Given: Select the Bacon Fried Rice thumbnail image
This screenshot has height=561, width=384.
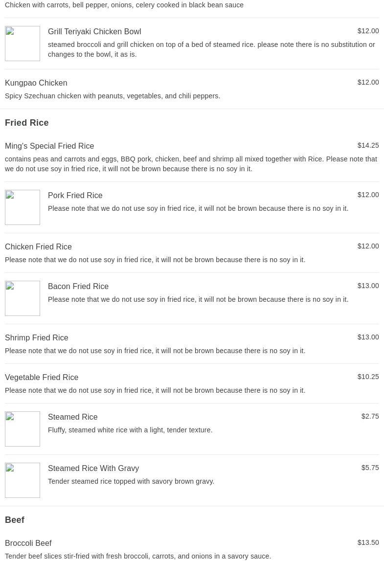Looking at the screenshot, I should point(22,298).
